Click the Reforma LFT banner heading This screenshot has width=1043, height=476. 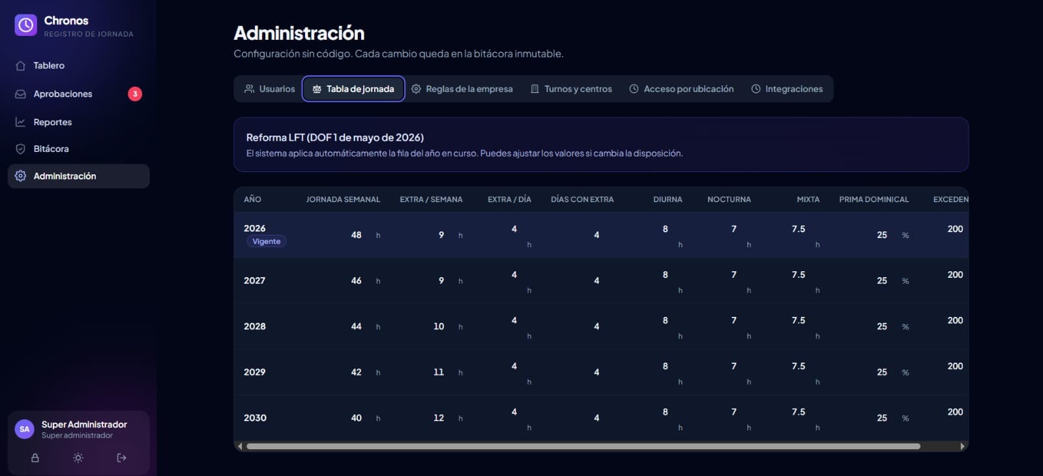coord(335,138)
